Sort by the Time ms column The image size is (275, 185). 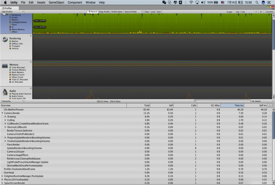click(232, 106)
